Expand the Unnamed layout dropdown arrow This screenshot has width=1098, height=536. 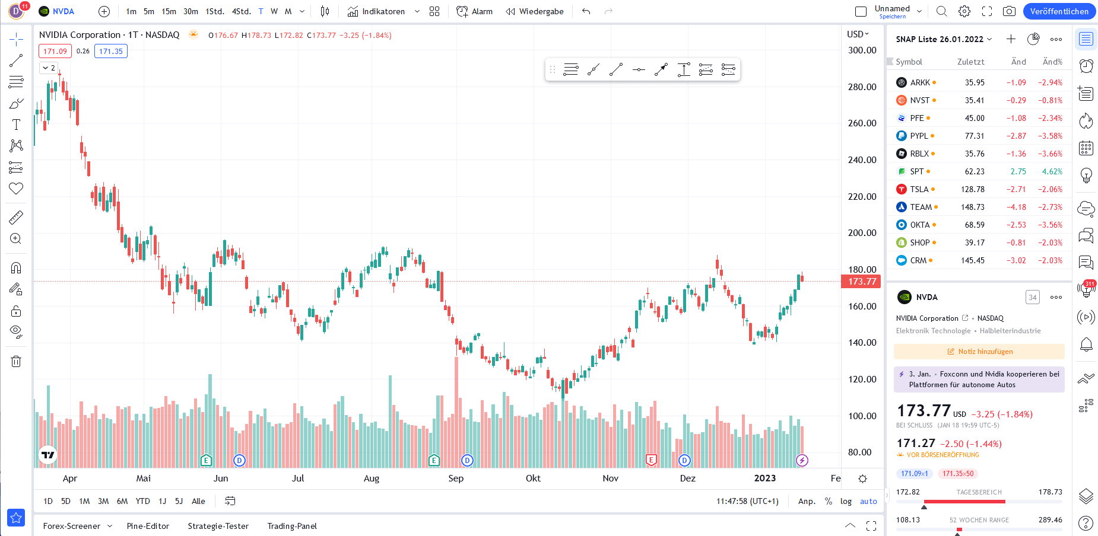919,11
